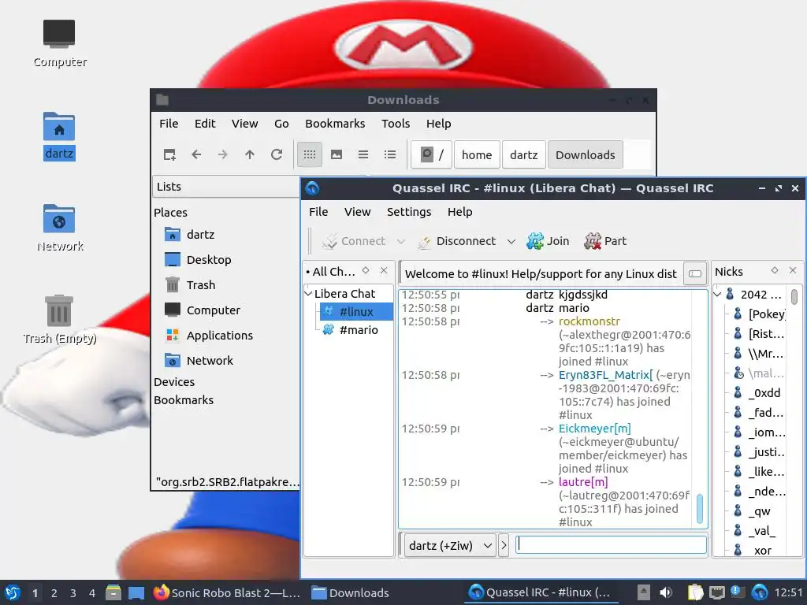
Task: Close the Nicks dock panel
Action: click(793, 271)
